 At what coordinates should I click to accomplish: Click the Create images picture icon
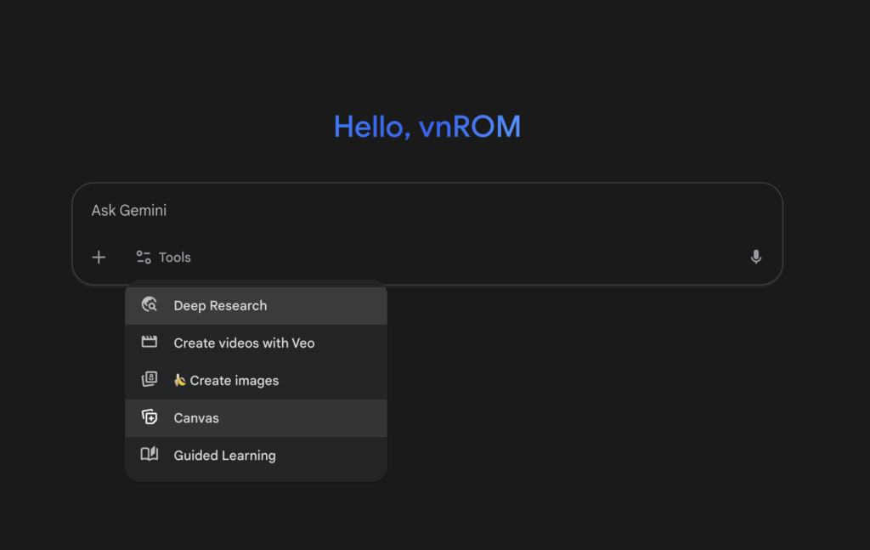click(150, 379)
